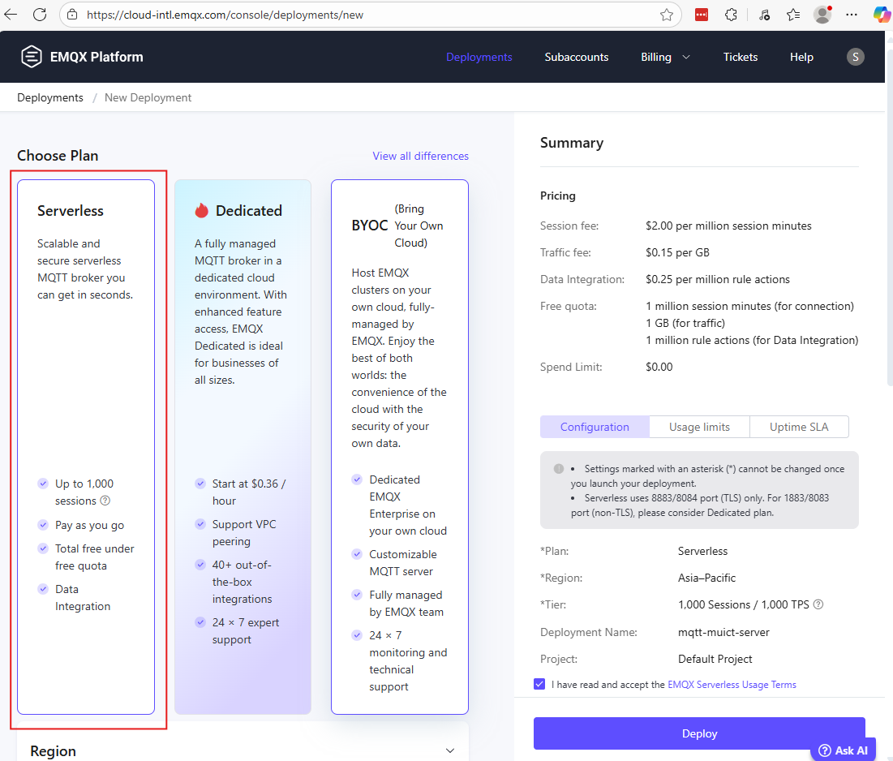The width and height of the screenshot is (893, 761).
Task: Open browser extensions puzzle icon
Action: [731, 15]
